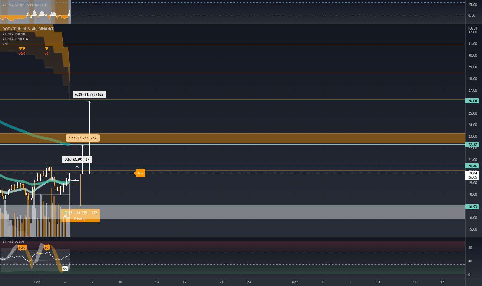This screenshot has width=482, height=286.
Task: Select the gray support zone near 16.00
Action: pos(232,212)
